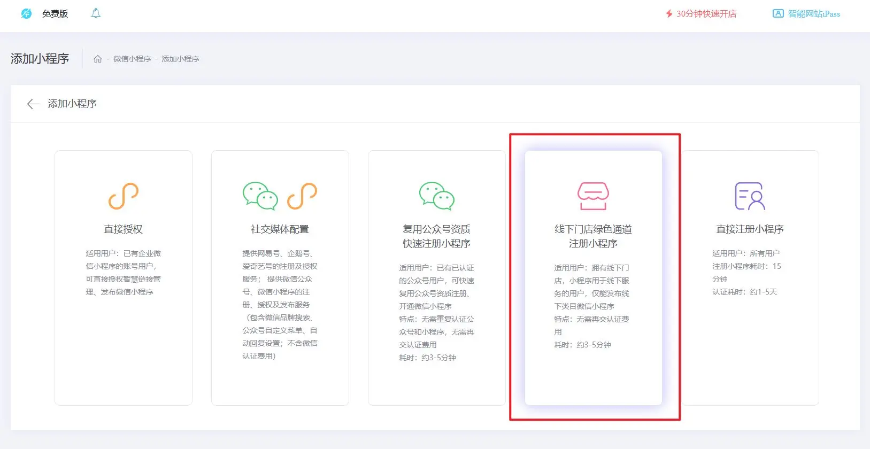Go back using the left arrow
Viewport: 870px width, 449px height.
click(33, 104)
